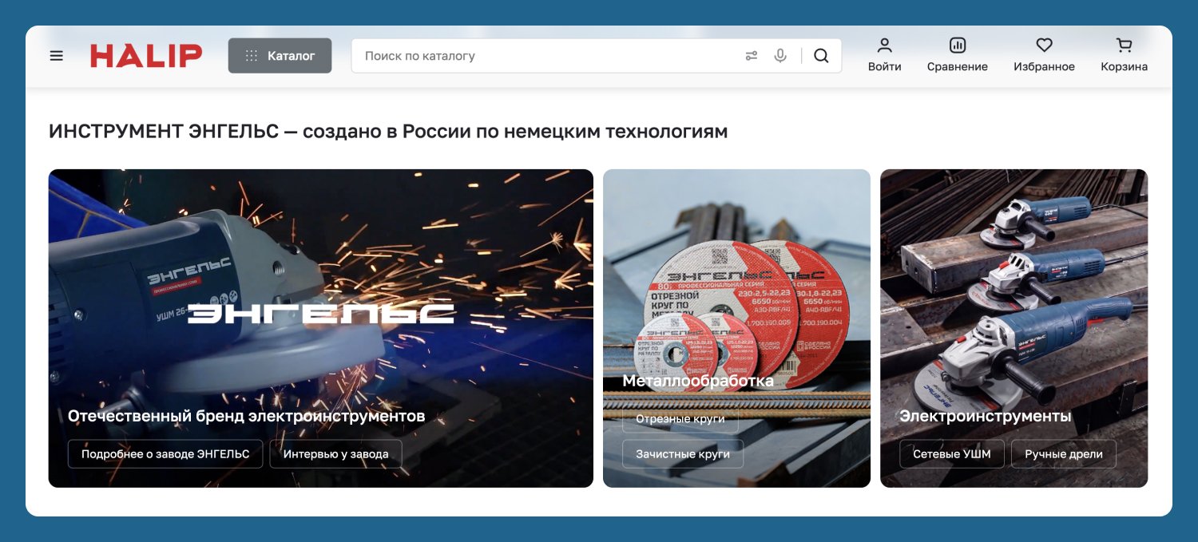1198x542 pixels.
Task: Open Избранное favorites
Action: pos(1044,55)
